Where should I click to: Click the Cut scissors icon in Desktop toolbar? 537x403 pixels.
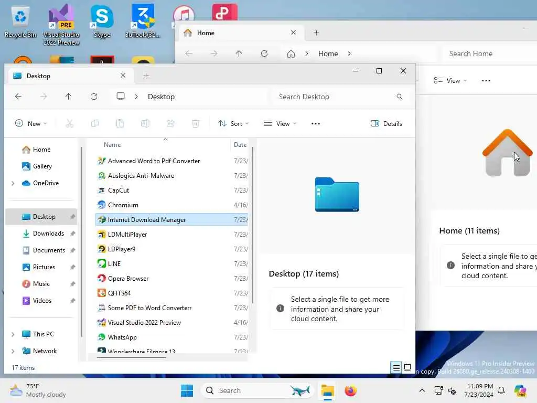click(x=70, y=123)
